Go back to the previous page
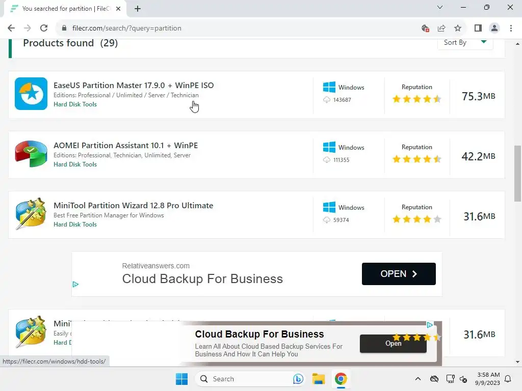Viewport: 522px width, 391px height. [x=11, y=29]
